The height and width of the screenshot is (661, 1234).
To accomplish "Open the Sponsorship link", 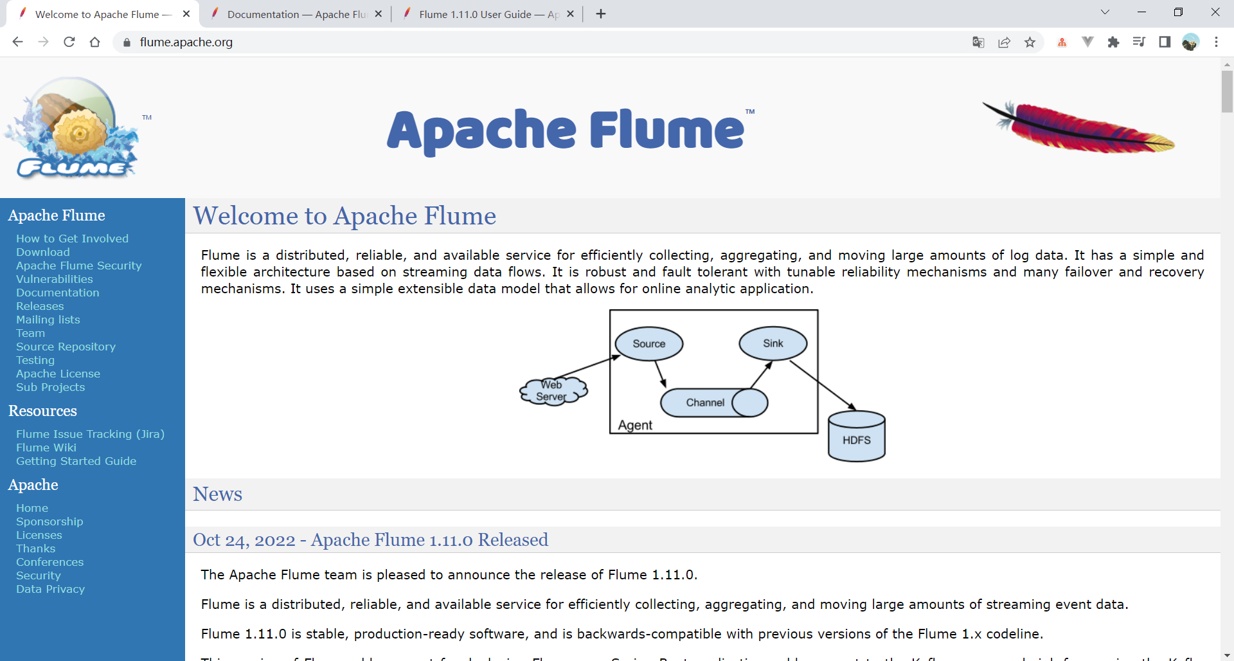I will point(49,521).
